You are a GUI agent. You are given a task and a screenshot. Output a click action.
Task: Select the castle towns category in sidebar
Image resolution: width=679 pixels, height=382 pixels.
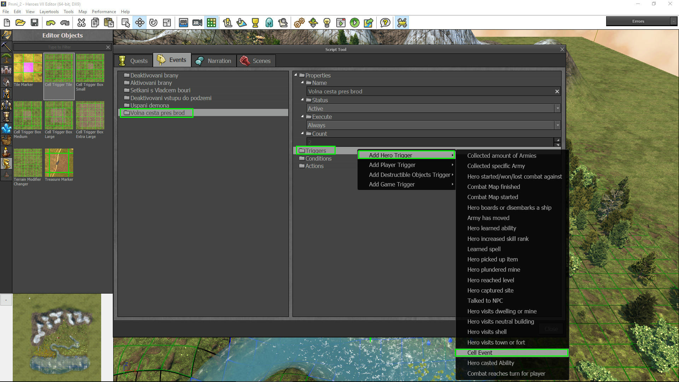coord(6,70)
